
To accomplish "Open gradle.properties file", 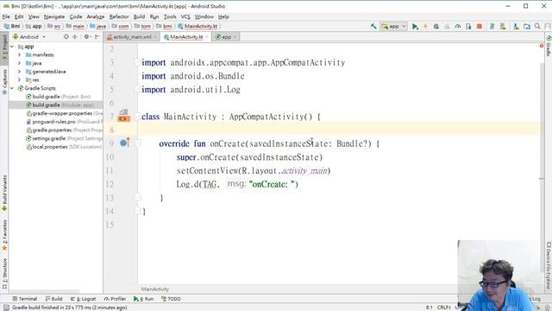I will coord(64,130).
